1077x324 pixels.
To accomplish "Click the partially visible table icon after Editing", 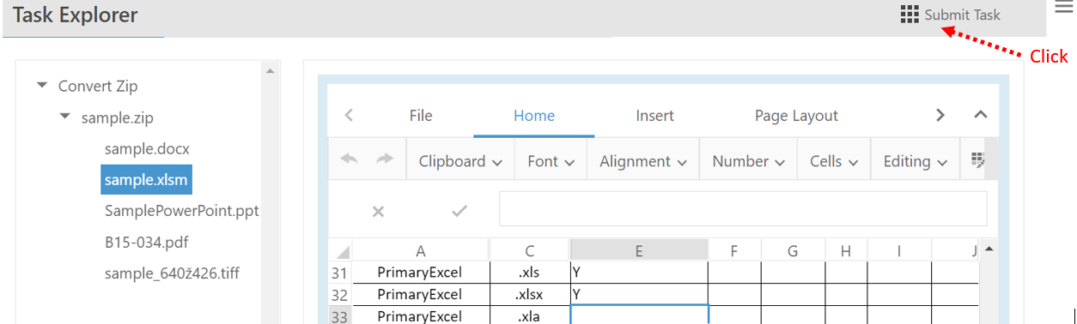I will click(x=977, y=160).
